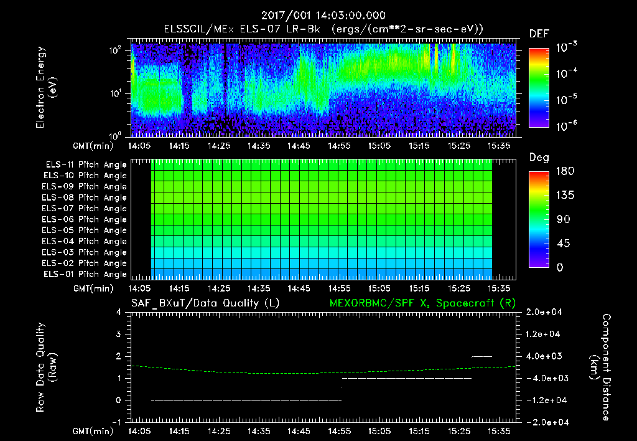Click the 10^-3 tick on DEF scale

566,47
